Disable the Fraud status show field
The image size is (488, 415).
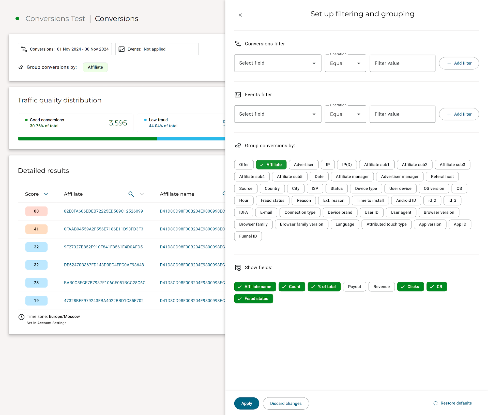[x=253, y=298]
